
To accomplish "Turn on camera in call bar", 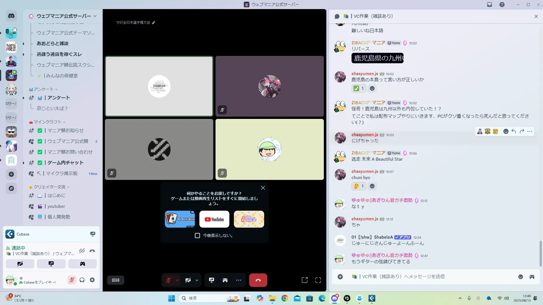I will [x=188, y=280].
